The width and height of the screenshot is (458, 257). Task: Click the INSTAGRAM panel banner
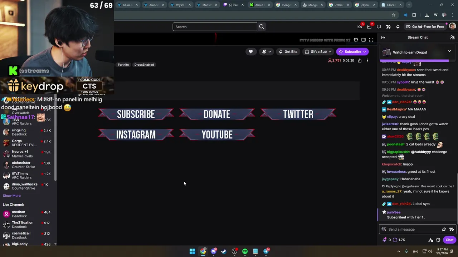[136, 135]
